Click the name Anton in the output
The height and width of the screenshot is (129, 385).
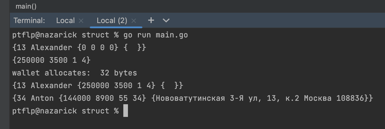[x=42, y=98]
